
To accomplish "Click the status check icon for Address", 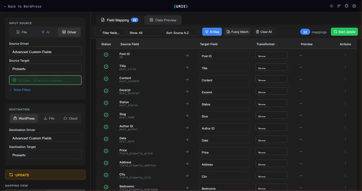I will 106,163.
